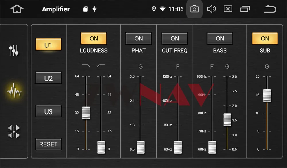The image size is (287, 168).
Task: Disable the SUB ON toggle
Action: click(265, 38)
